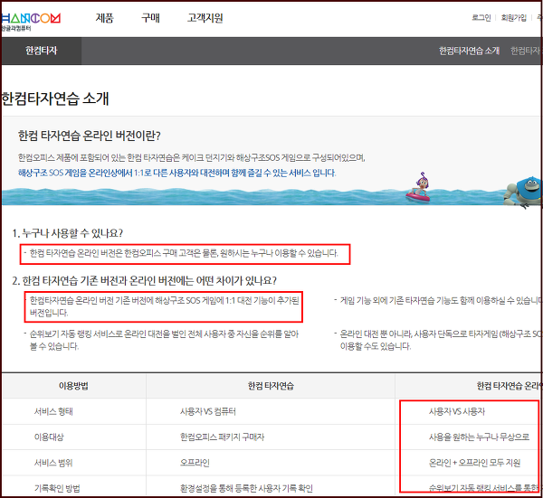Click the 회원가입 link
Viewport: 543px width, 498px height.
(513, 18)
